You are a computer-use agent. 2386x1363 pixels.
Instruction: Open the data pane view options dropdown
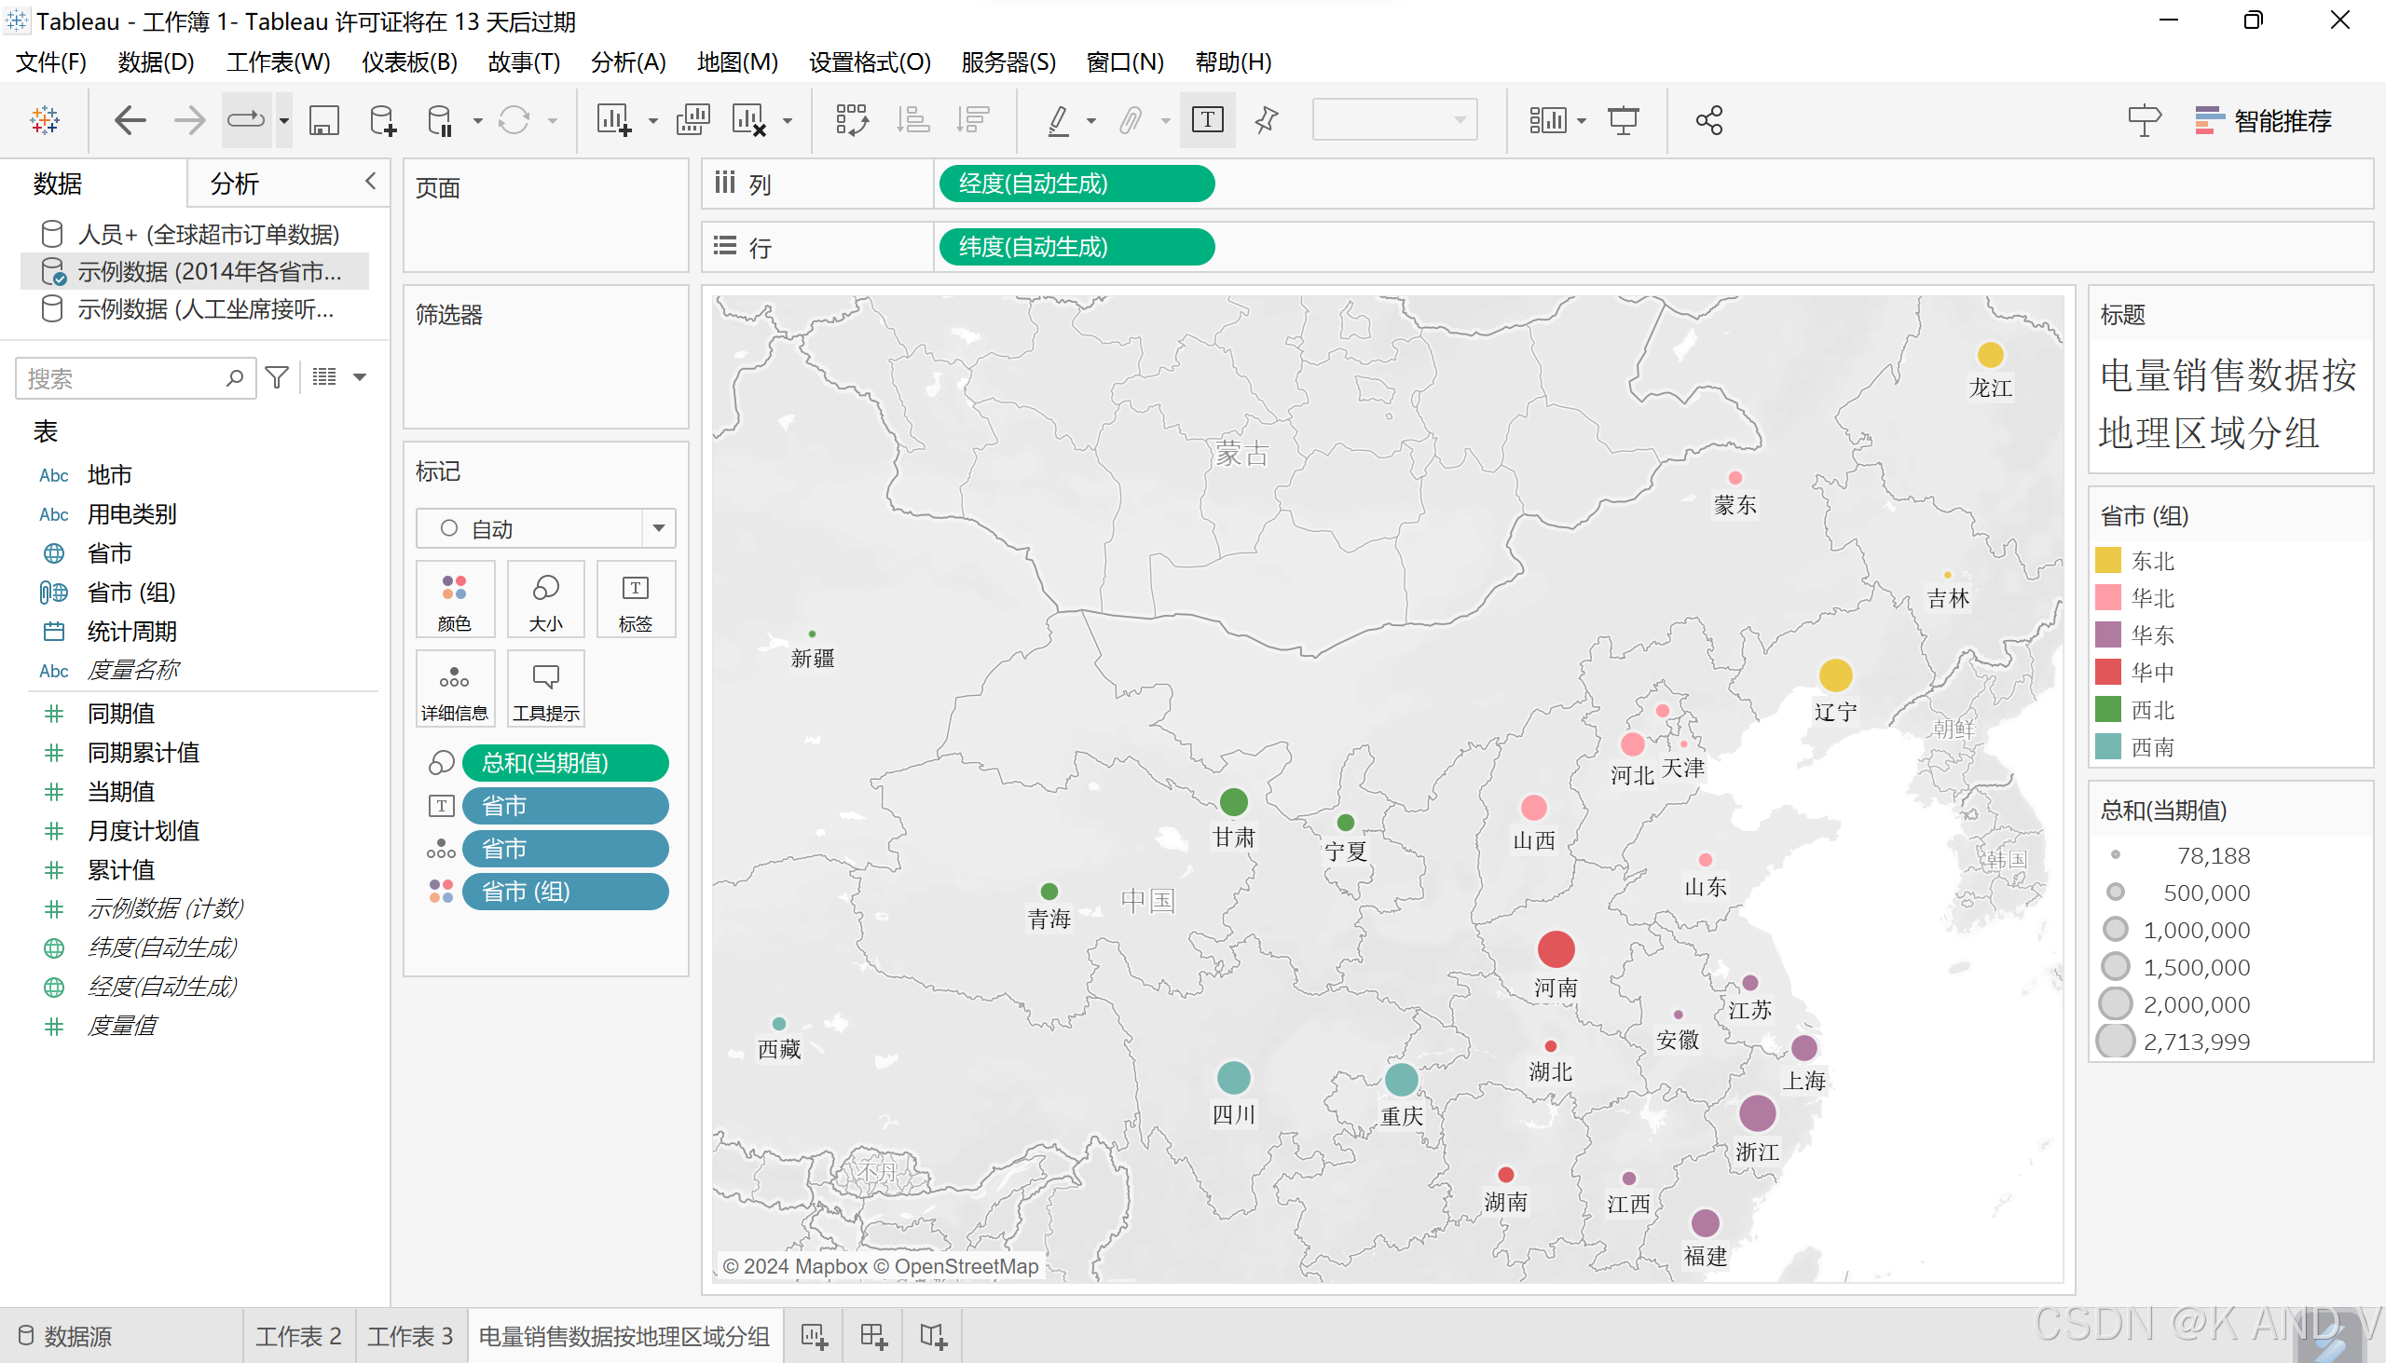point(360,377)
